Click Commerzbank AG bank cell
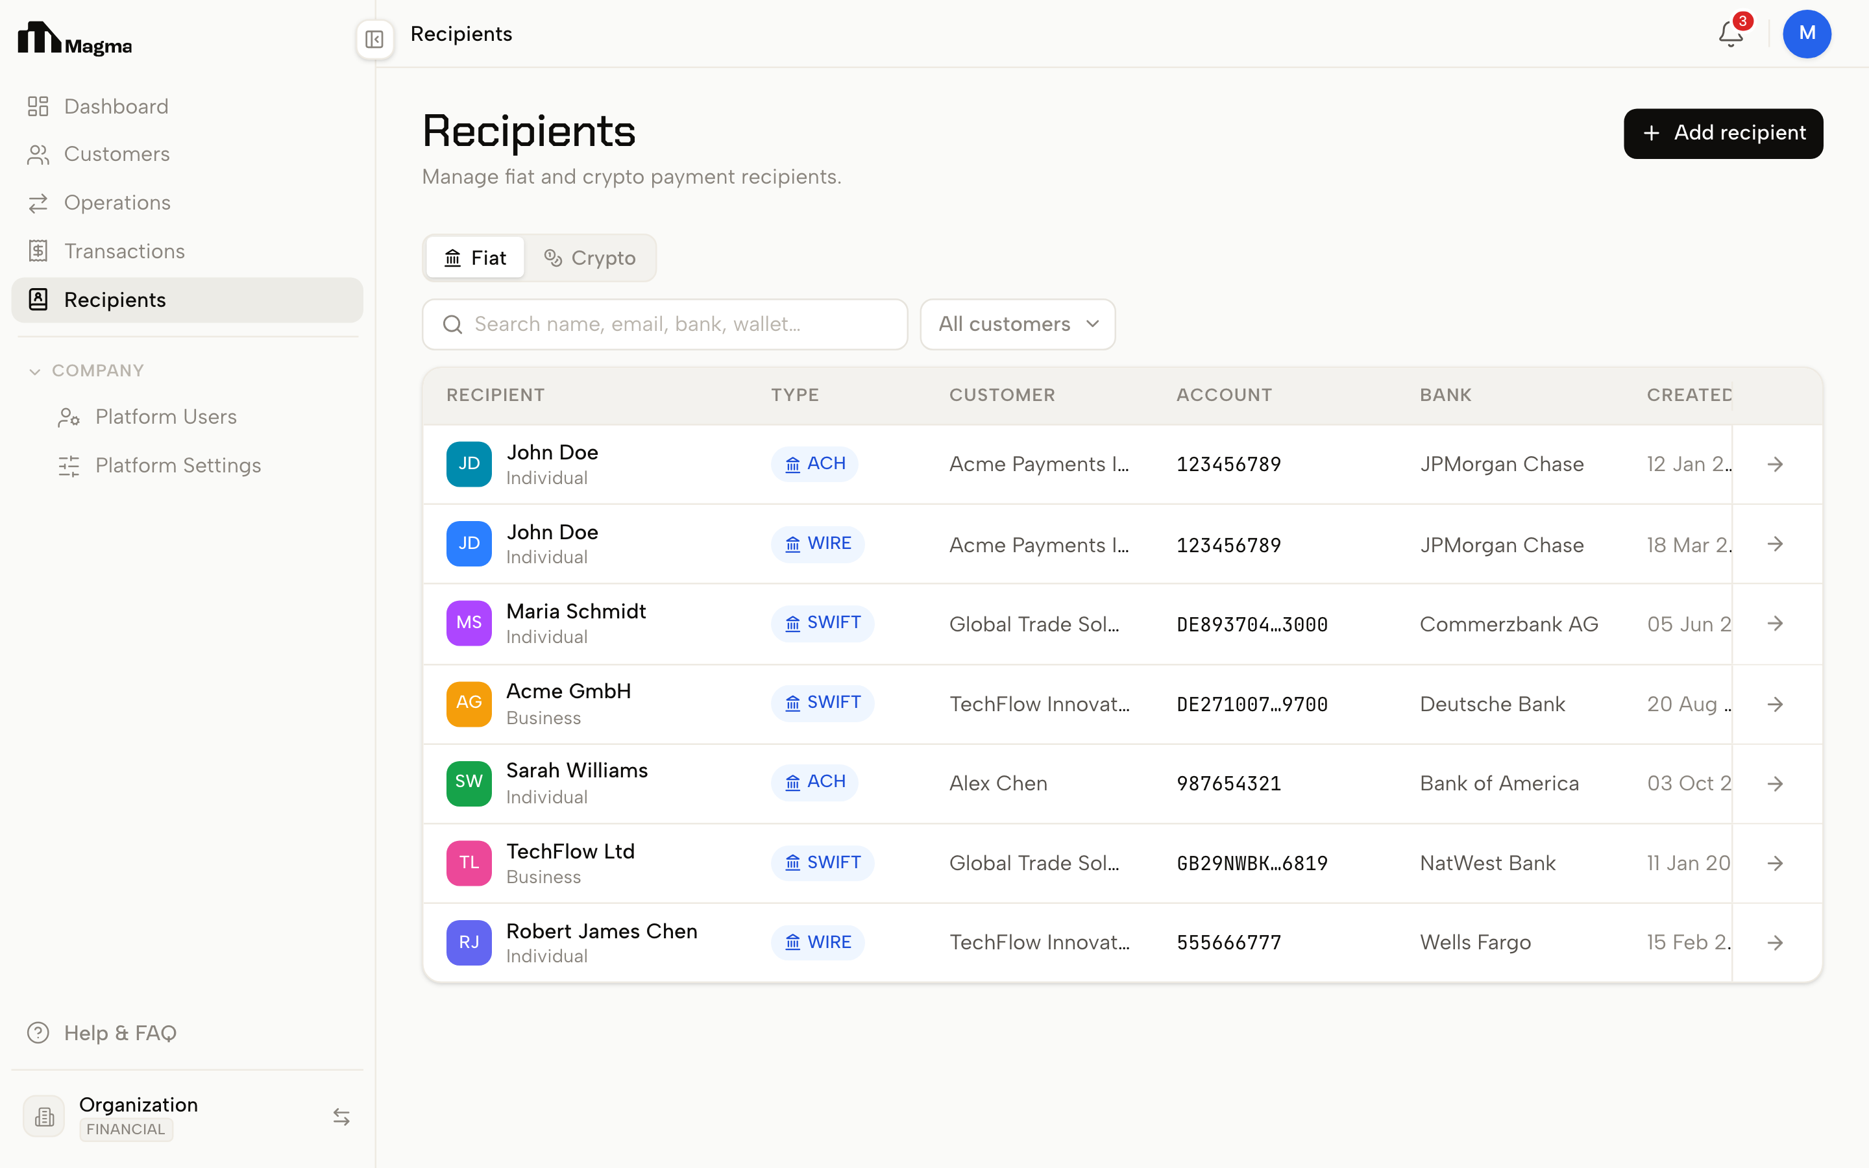Image resolution: width=1869 pixels, height=1168 pixels. pyautogui.click(x=1509, y=624)
